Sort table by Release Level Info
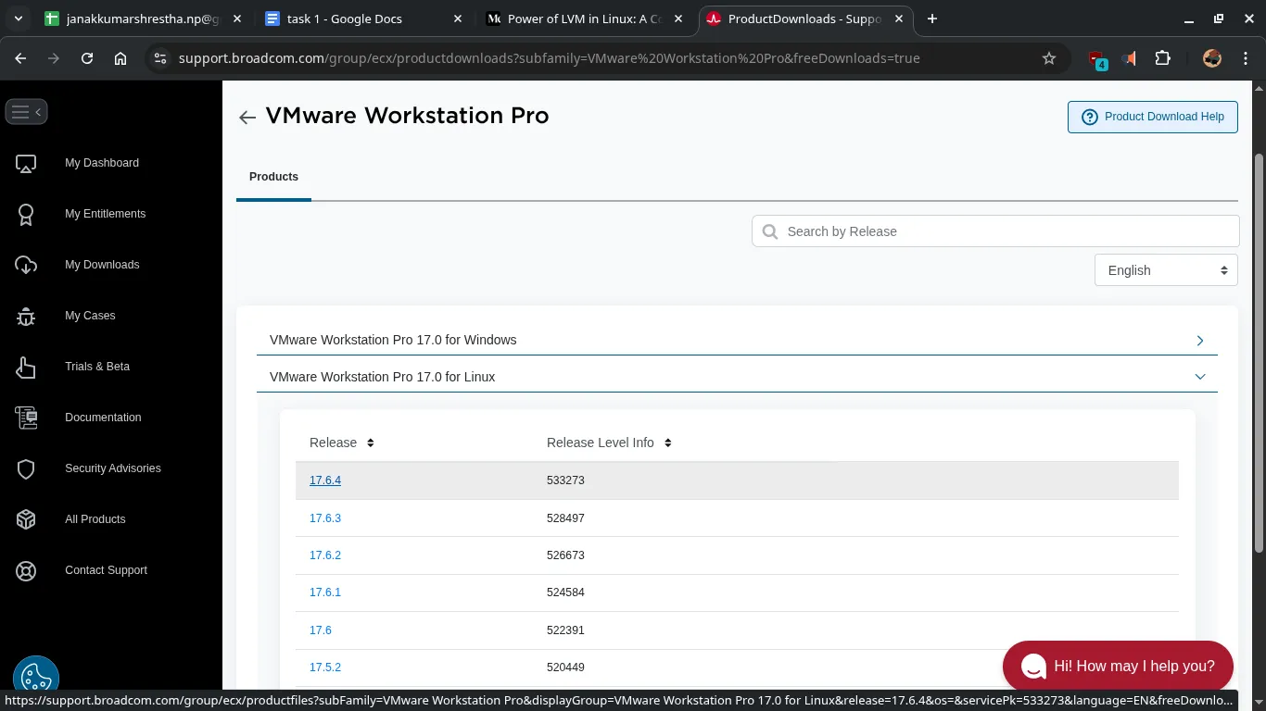Screen dimensions: 1266x711 [667, 443]
